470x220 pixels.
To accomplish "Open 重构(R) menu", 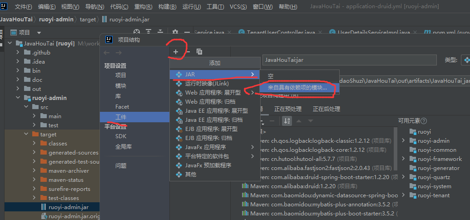I will (x=143, y=7).
